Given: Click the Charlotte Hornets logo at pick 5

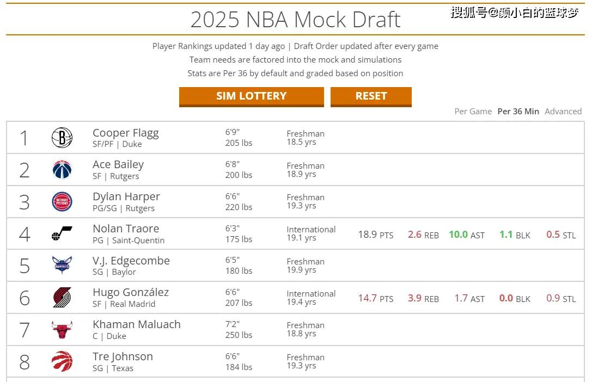Looking at the screenshot, I should (x=62, y=265).
